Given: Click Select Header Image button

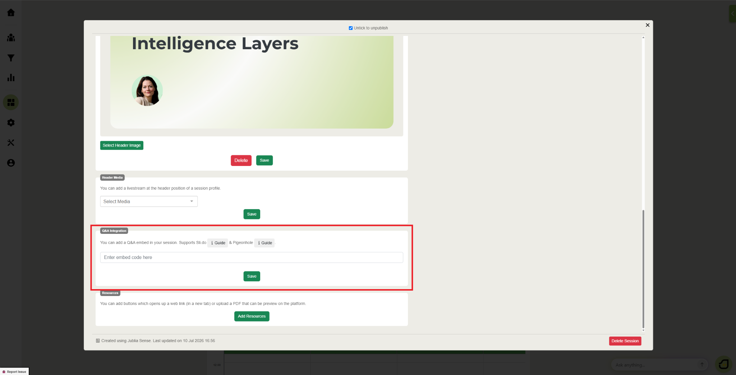Looking at the screenshot, I should click(x=121, y=145).
